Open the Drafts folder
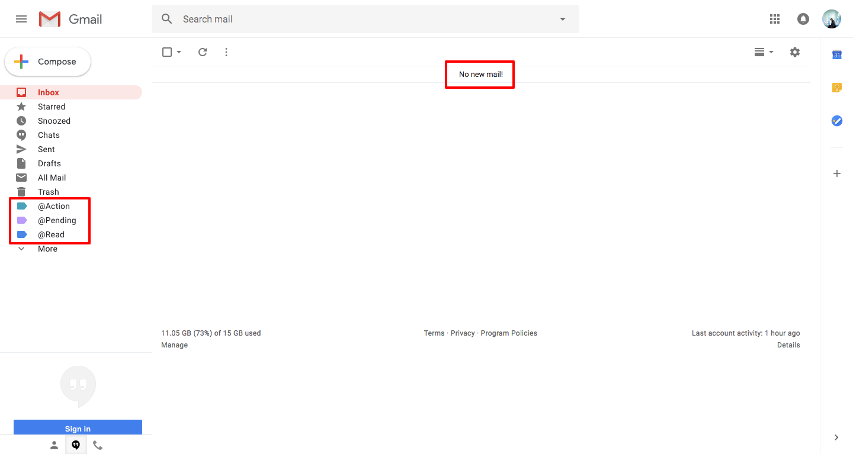The width and height of the screenshot is (853, 454). pyautogui.click(x=49, y=163)
